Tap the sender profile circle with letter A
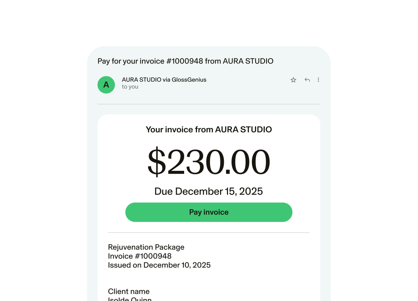This screenshot has width=418, height=301. 106,85
